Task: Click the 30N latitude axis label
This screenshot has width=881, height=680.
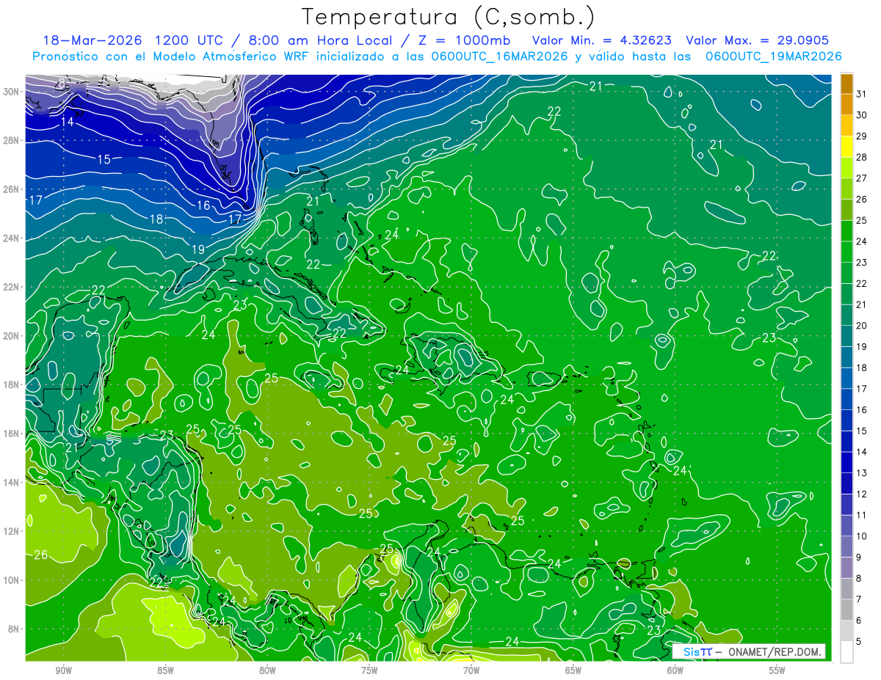Action: 11,91
